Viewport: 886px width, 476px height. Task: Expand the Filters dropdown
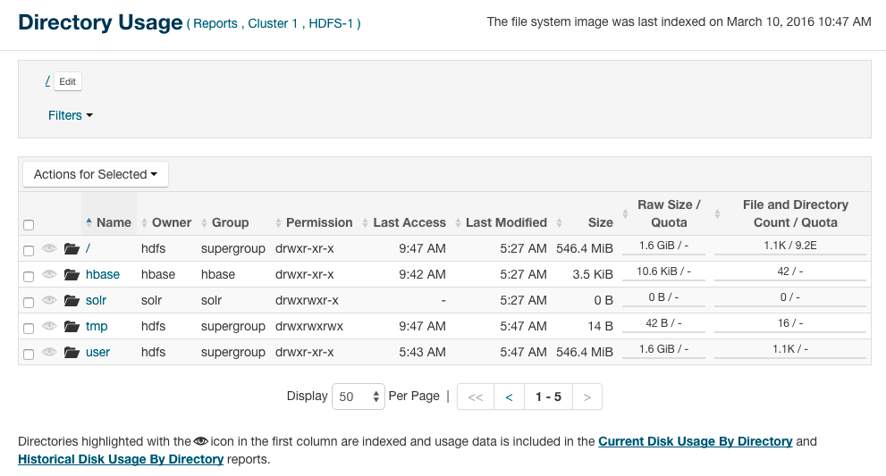tap(71, 115)
